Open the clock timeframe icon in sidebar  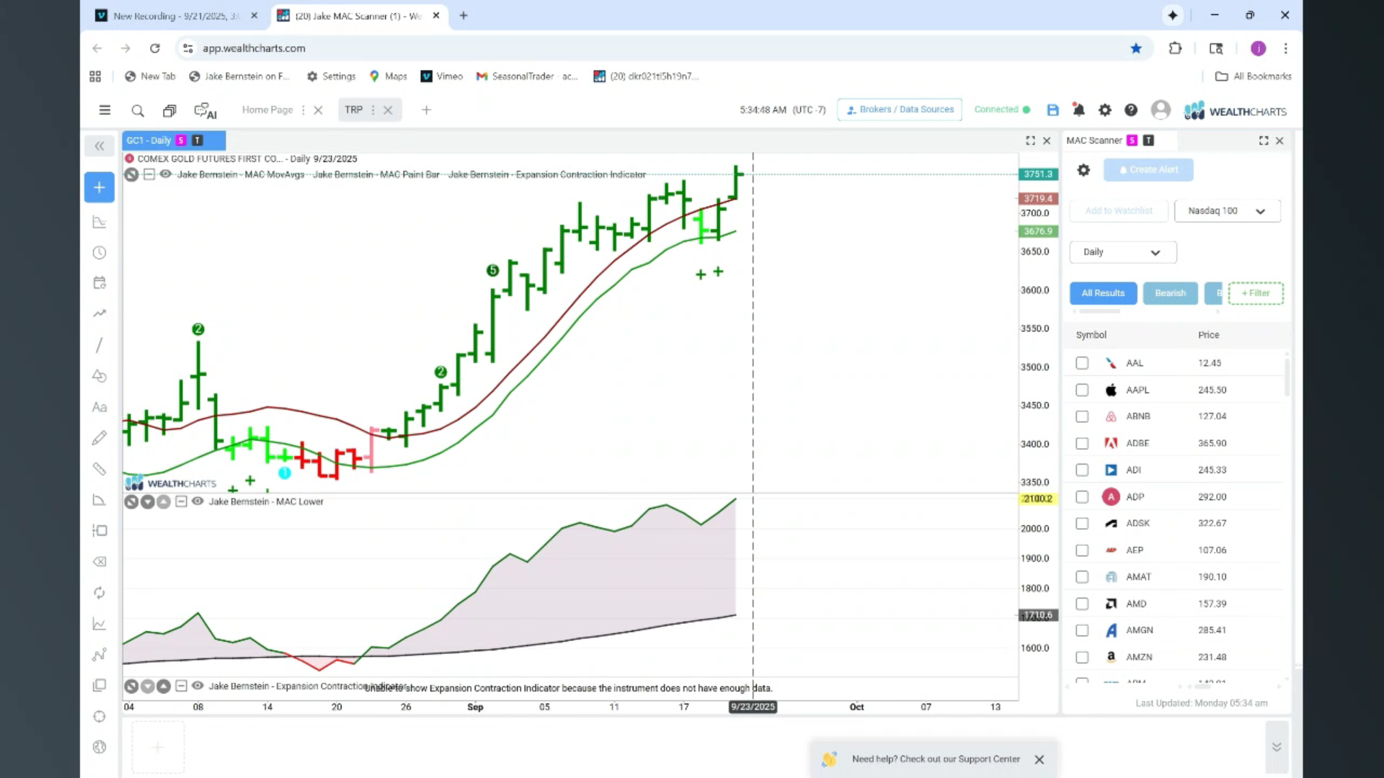[x=99, y=253]
